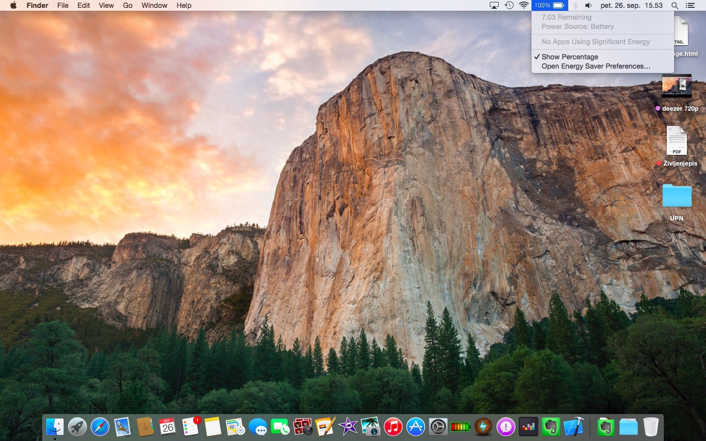
Task: Open the Trash in the Dock
Action: click(x=651, y=427)
